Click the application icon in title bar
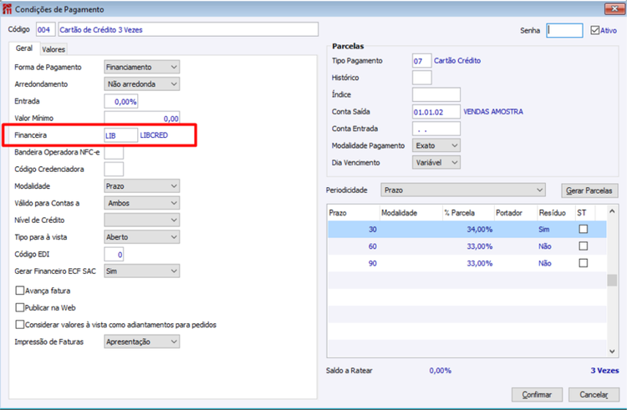The width and height of the screenshot is (627, 410). pyautogui.click(x=7, y=9)
